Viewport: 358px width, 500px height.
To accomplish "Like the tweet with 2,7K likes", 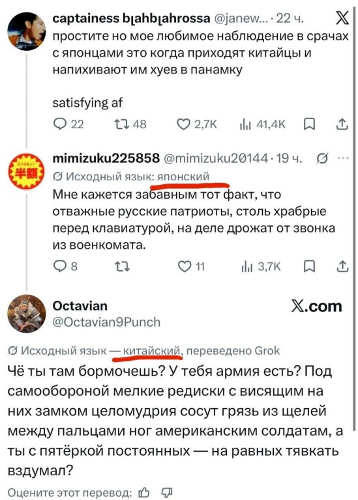I will (198, 124).
